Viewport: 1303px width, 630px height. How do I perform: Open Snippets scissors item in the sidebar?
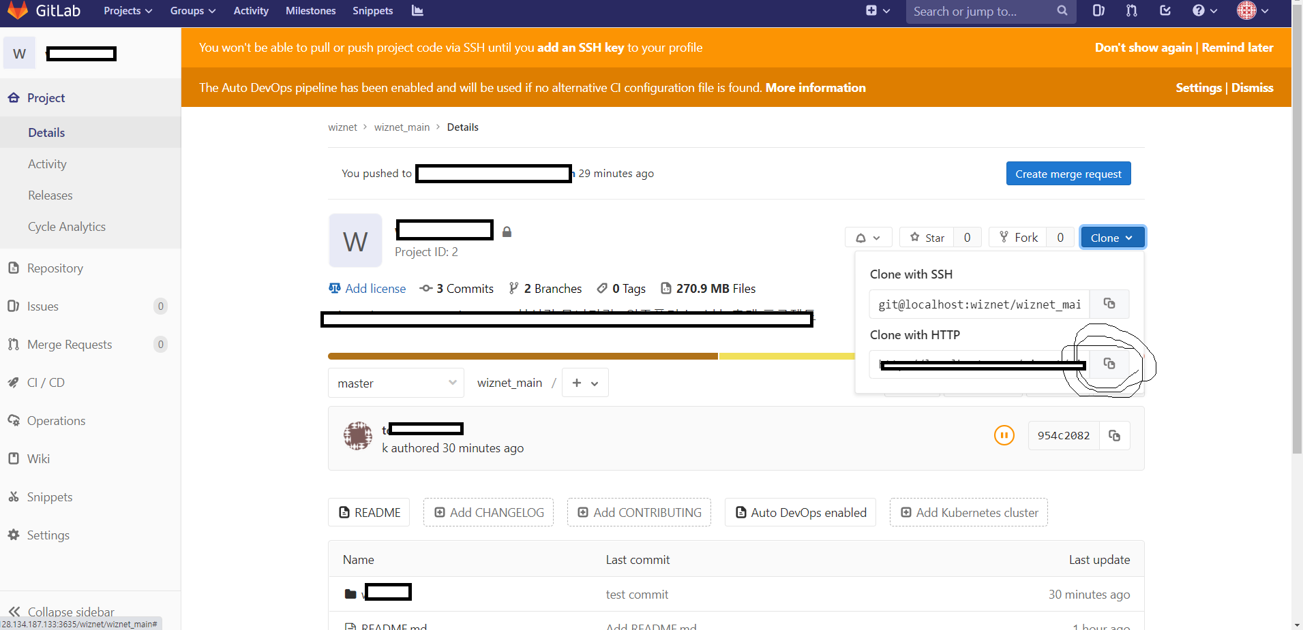point(90,497)
